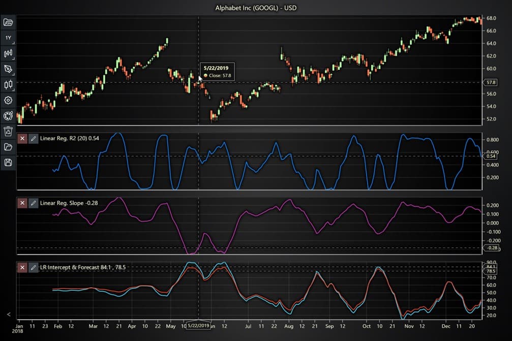The width and height of the screenshot is (512, 341).
Task: Select the drawing annotation tool
Action: pos(8,69)
